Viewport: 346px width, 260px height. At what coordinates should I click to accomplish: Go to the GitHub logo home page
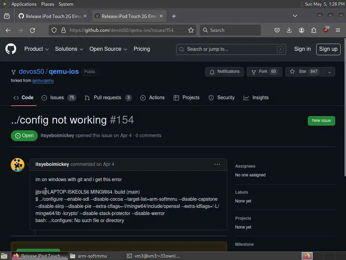tap(10, 49)
